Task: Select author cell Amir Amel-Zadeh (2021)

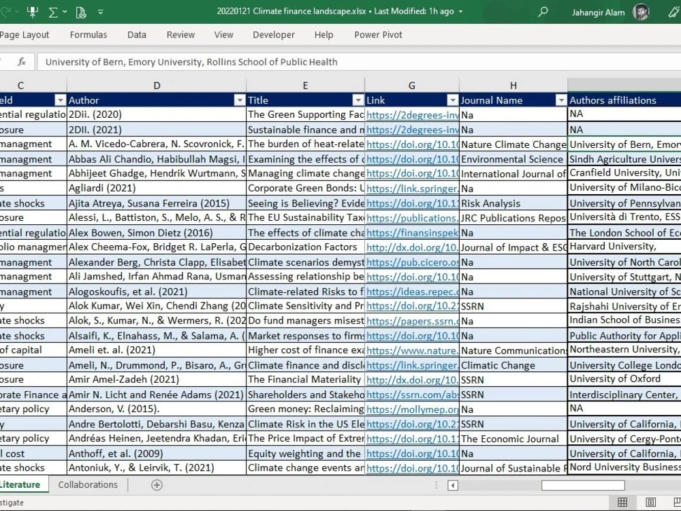Action: (x=157, y=380)
